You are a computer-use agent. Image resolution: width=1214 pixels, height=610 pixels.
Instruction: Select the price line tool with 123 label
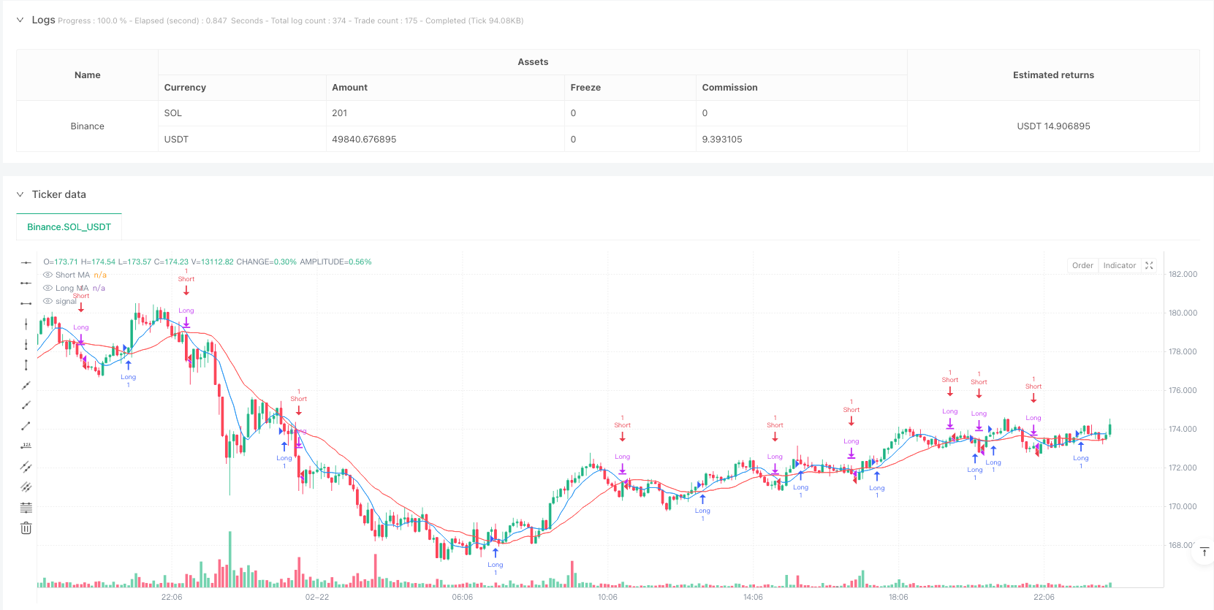click(26, 446)
